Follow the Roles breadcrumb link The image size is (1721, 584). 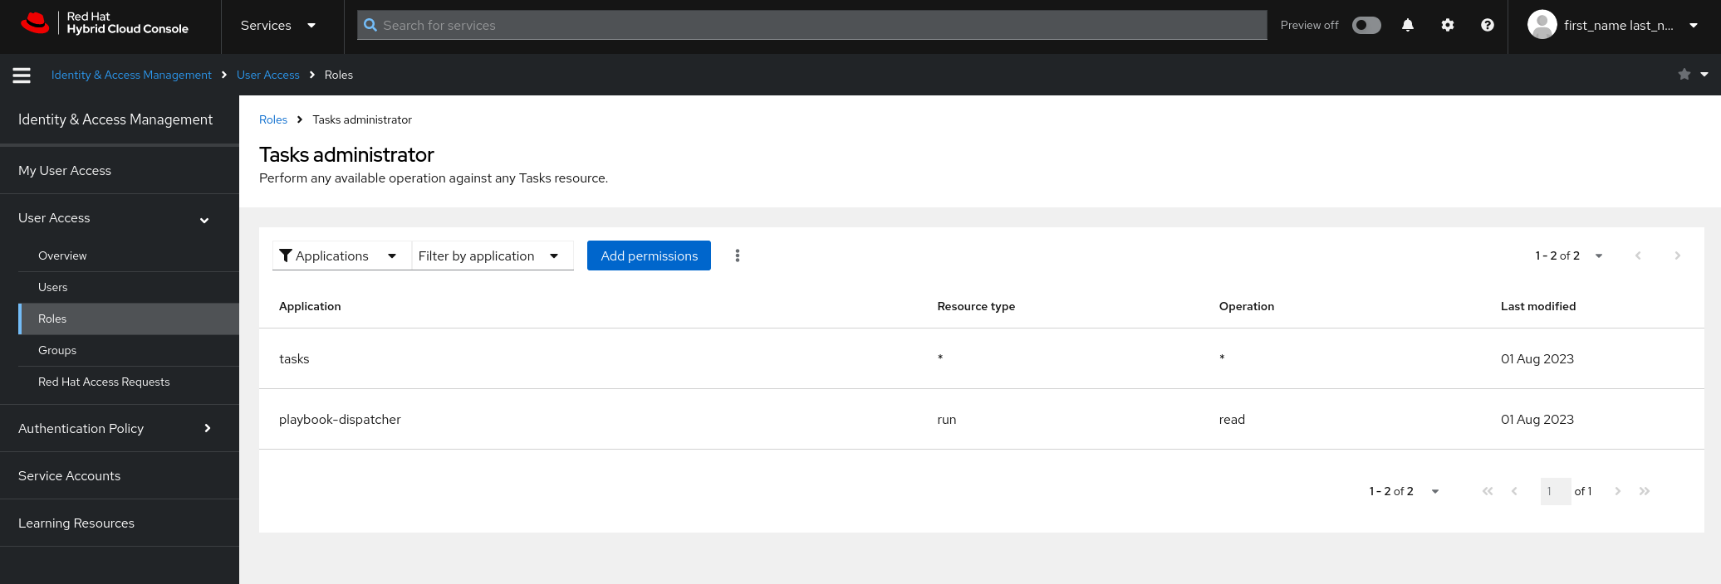(x=273, y=119)
